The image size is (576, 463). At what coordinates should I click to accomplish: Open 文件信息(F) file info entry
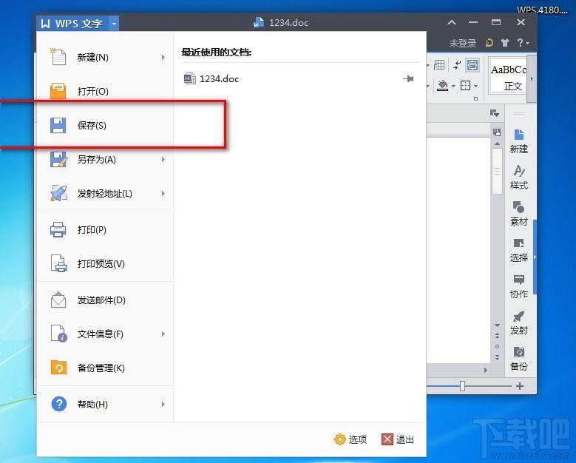coord(105,334)
